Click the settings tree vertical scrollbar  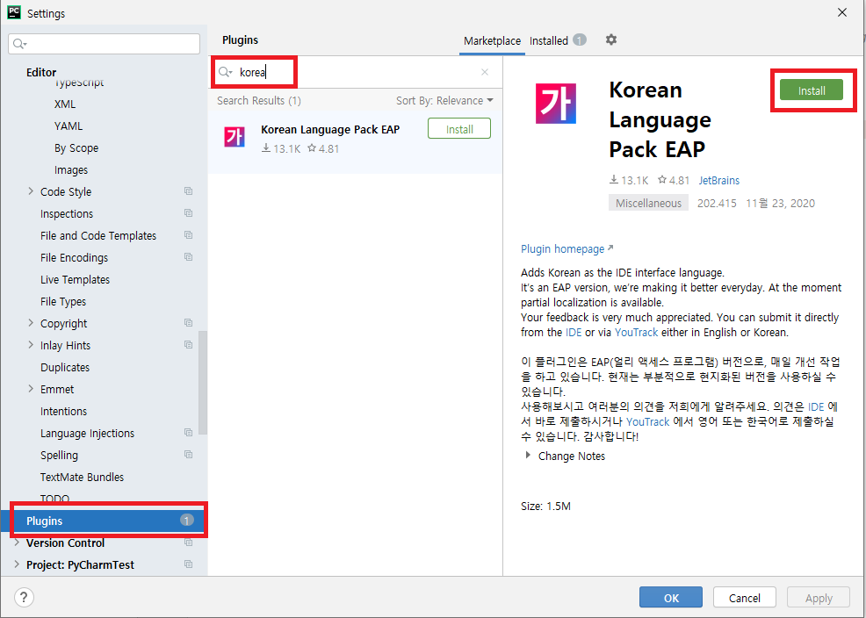pos(203,383)
